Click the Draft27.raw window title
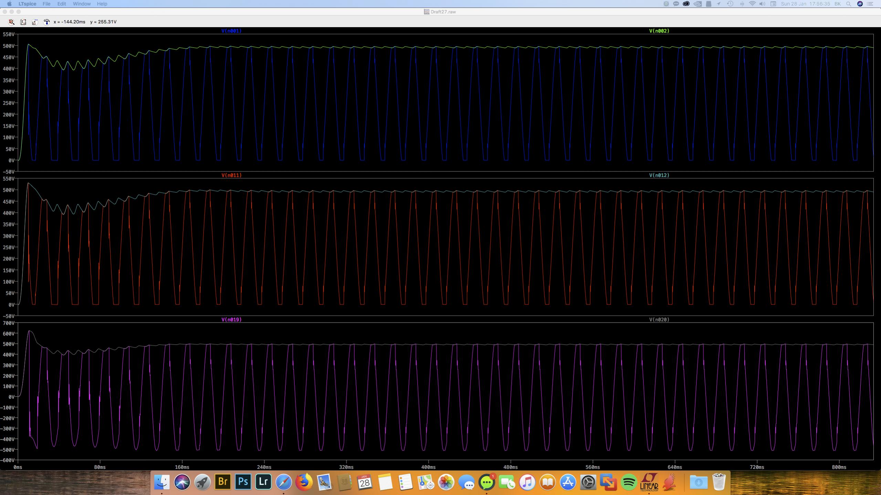Image resolution: width=881 pixels, height=495 pixels. (x=443, y=12)
